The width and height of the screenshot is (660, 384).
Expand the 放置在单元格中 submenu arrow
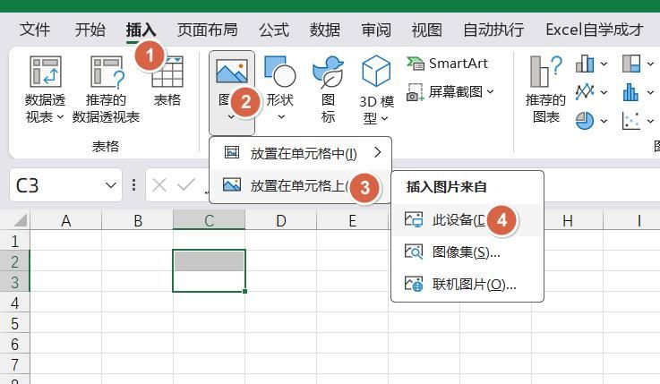[x=378, y=152]
